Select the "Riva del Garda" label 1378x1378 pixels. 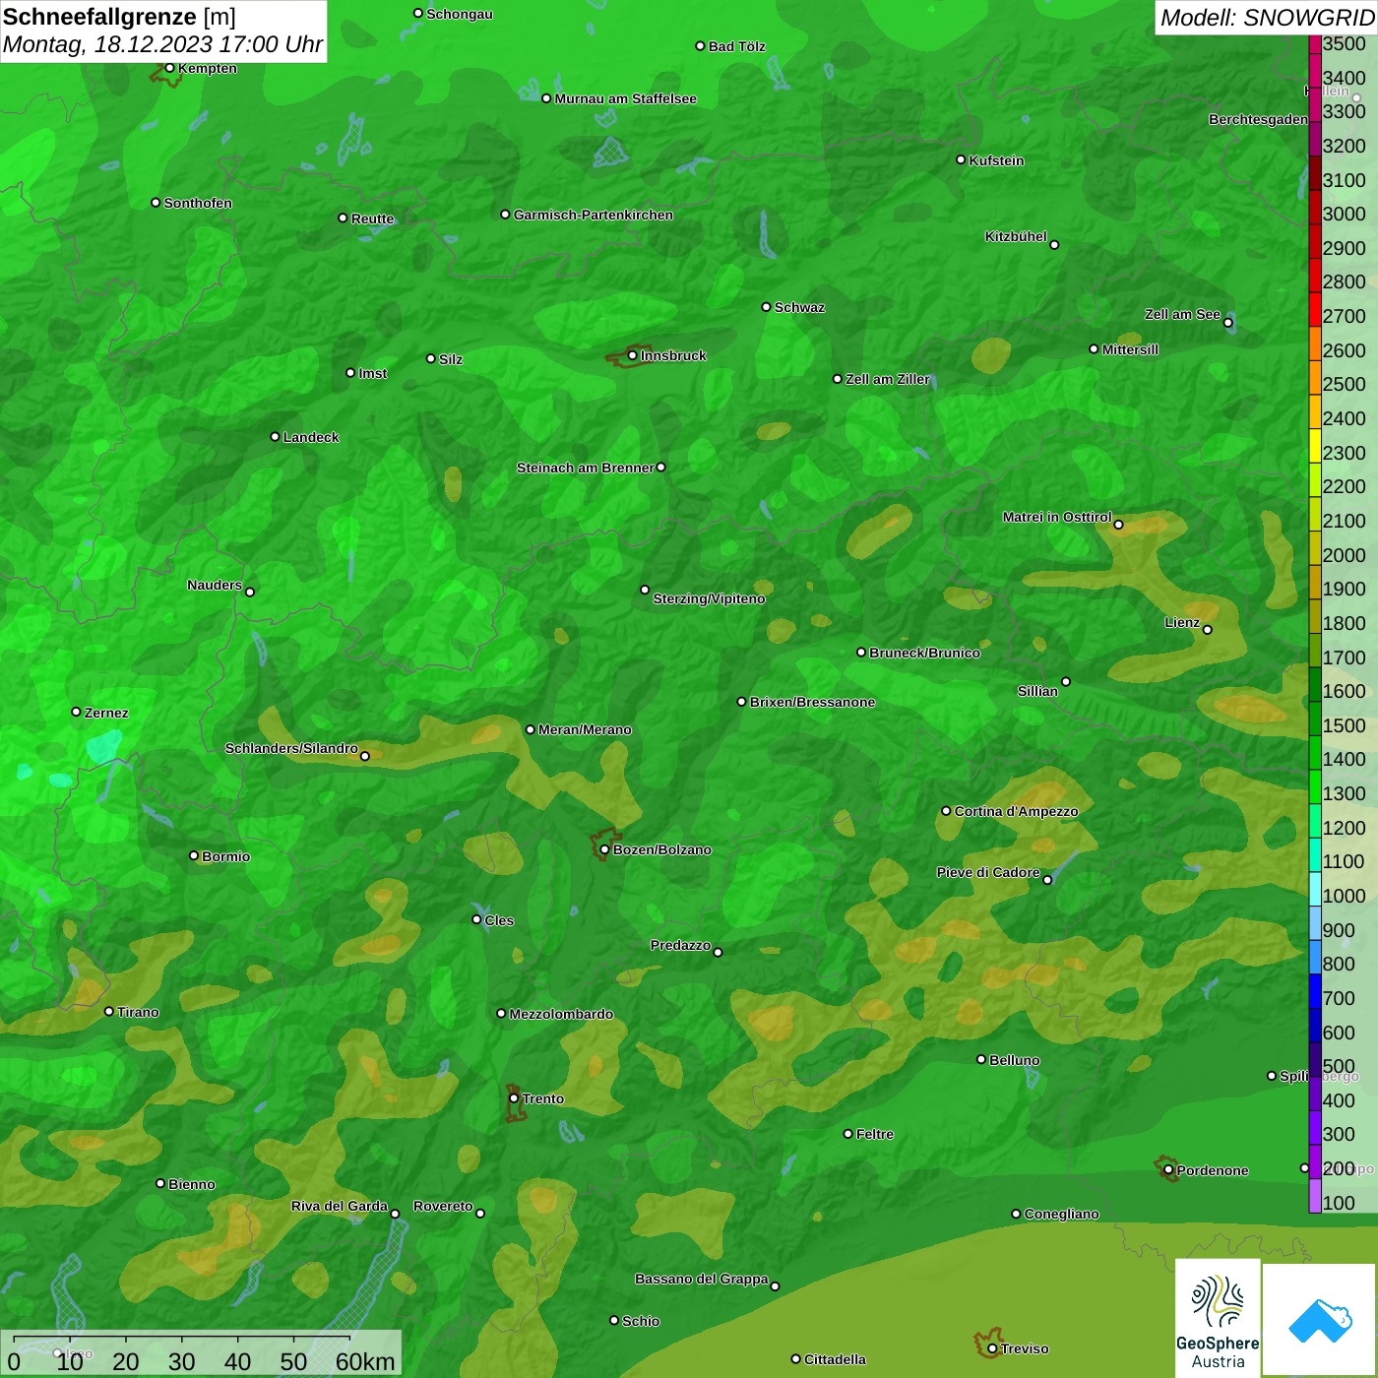[x=340, y=1206]
